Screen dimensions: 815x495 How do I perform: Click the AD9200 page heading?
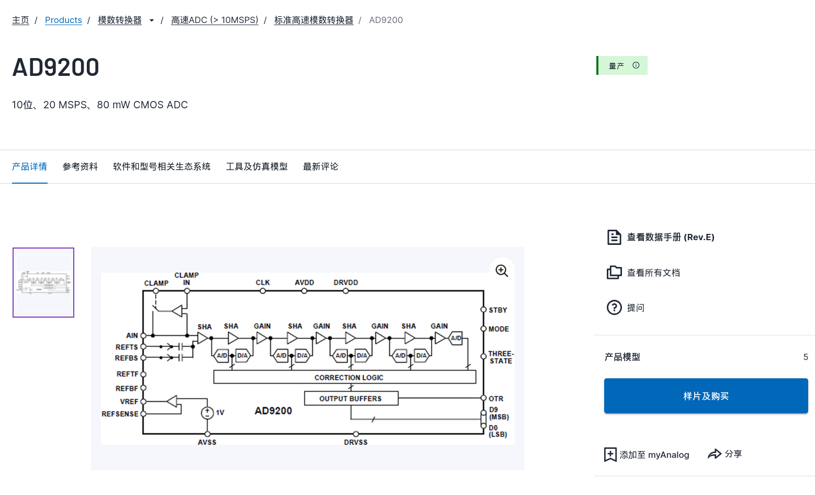click(55, 67)
